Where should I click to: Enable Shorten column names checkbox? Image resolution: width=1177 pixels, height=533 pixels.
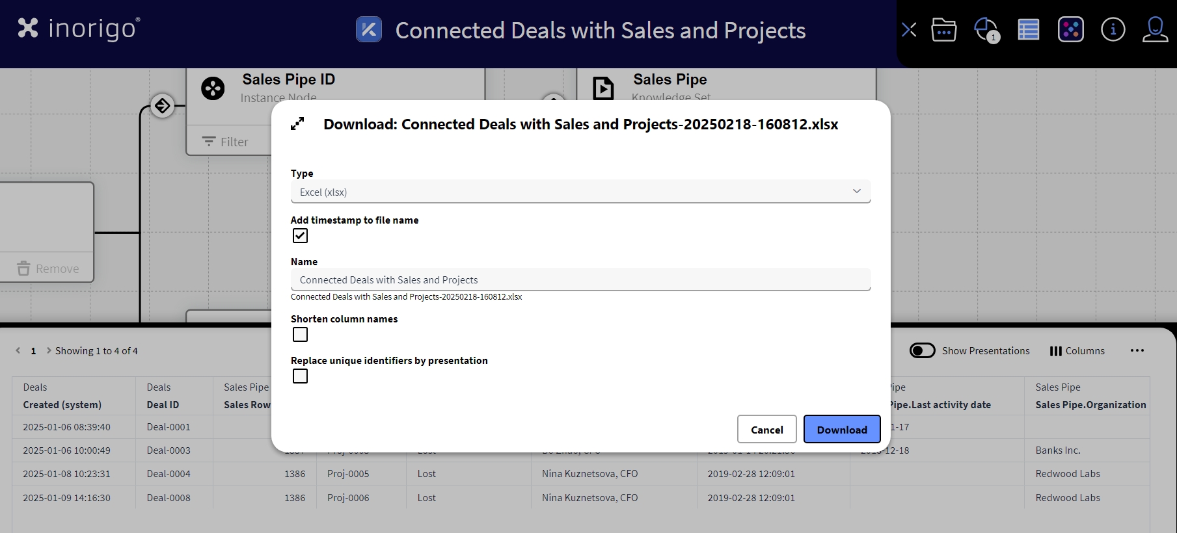point(300,335)
